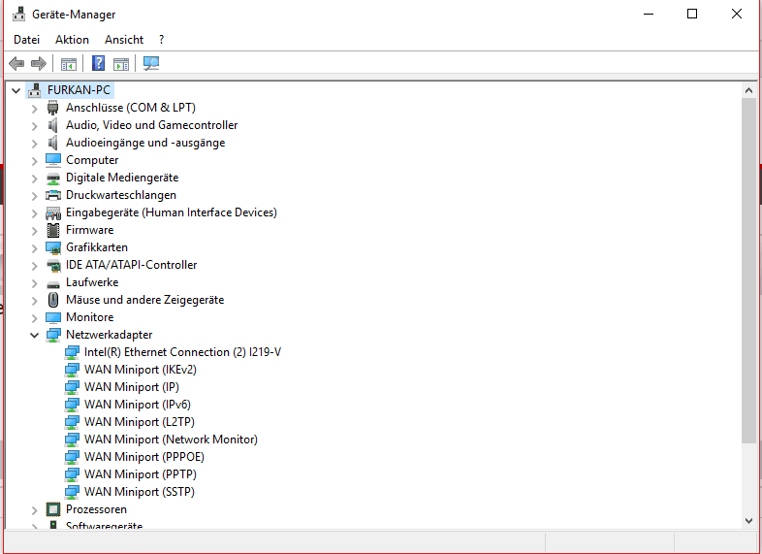This screenshot has height=554, width=762.
Task: Click the Druckwarteschlangen printer icon
Action: tap(53, 195)
